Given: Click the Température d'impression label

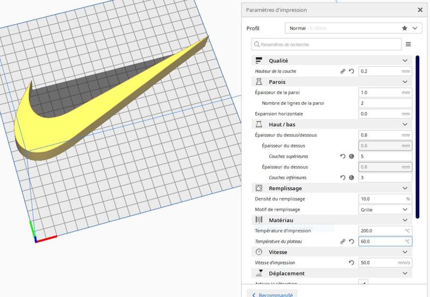Looking at the screenshot, I should click(283, 231).
